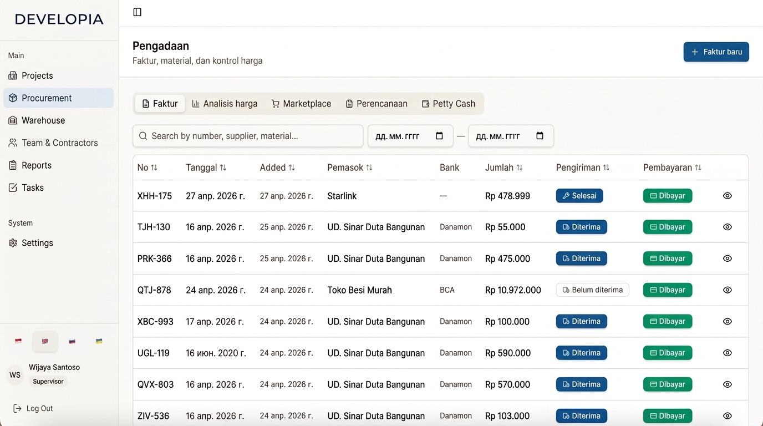
Task: Open the end date calendar picker icon
Action: coord(540,136)
